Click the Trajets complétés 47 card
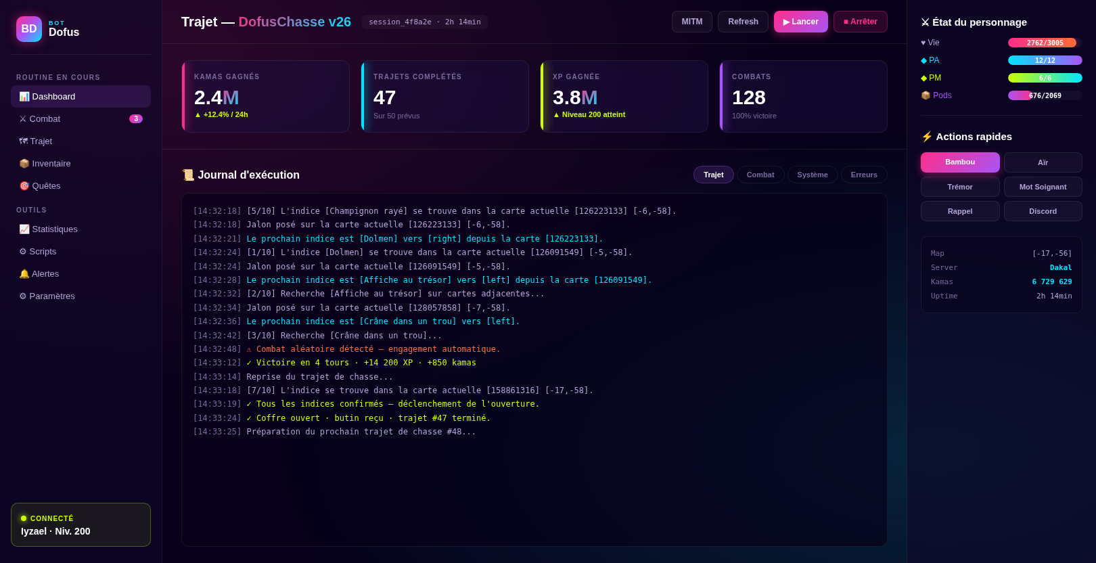The width and height of the screenshot is (1096, 563). tap(444, 96)
